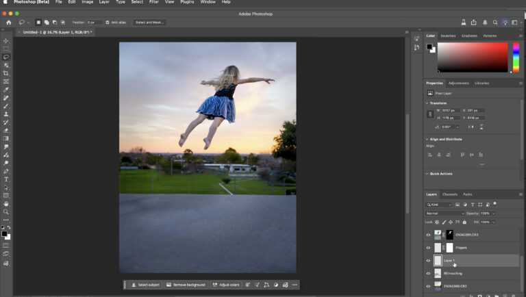Choose Intersect with selection mode icon
The height and width of the screenshot is (297, 526).
point(63,23)
